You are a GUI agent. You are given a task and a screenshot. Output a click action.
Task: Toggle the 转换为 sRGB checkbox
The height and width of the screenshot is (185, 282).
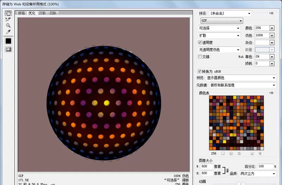(x=200, y=71)
